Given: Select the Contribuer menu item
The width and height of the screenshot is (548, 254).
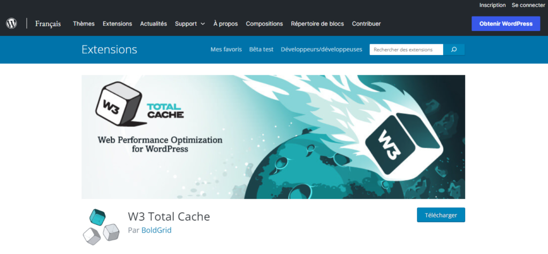Looking at the screenshot, I should 367,24.
